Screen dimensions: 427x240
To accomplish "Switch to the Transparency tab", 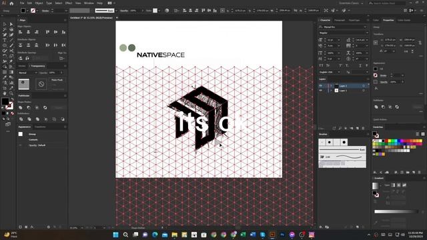I will pyautogui.click(x=38, y=66).
